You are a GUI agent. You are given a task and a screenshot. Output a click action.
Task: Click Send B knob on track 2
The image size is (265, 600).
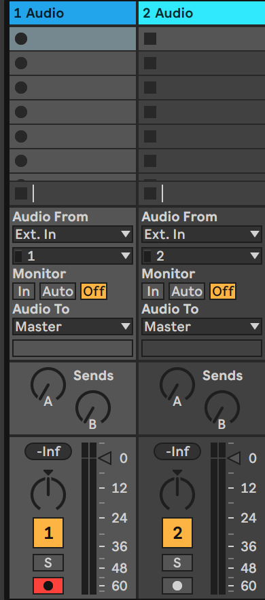(222, 407)
